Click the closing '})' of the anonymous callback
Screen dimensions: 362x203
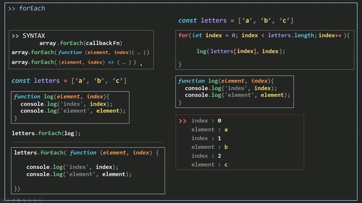17,189
